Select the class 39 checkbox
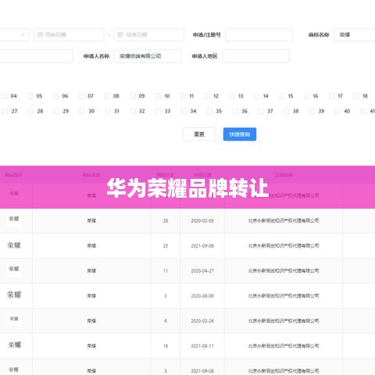This screenshot has width=375, height=375. tap(312, 111)
